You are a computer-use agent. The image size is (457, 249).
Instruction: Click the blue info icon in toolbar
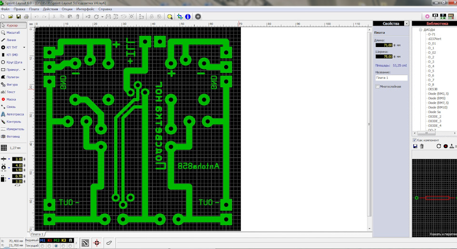tap(188, 17)
